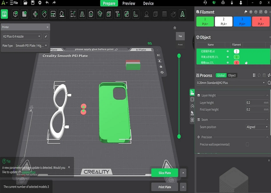Click the Slice Plate button
Image resolution: width=271 pixels, height=193 pixels.
point(164,172)
